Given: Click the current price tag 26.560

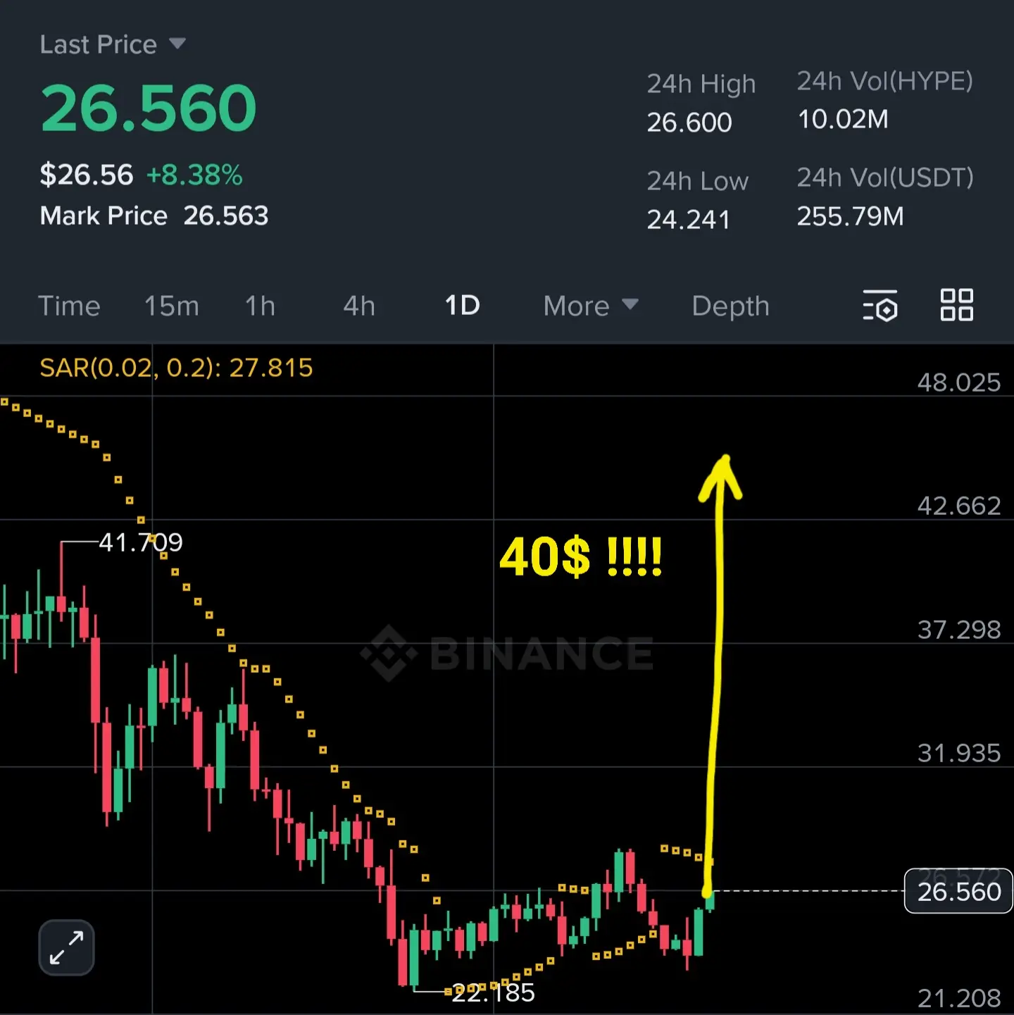Looking at the screenshot, I should coord(958,891).
